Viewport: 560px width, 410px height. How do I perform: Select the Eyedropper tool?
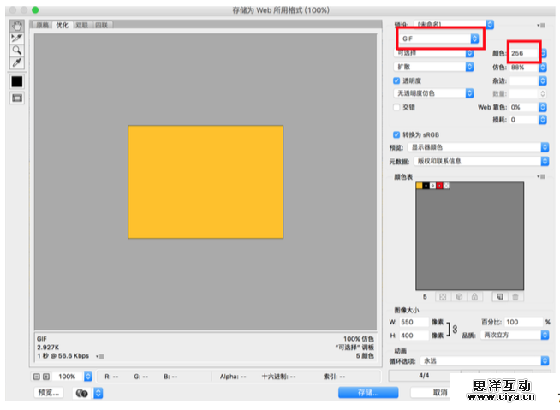tap(16, 63)
